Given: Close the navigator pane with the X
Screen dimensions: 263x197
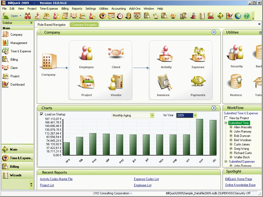Looking at the screenshot, I should (x=259, y=24).
